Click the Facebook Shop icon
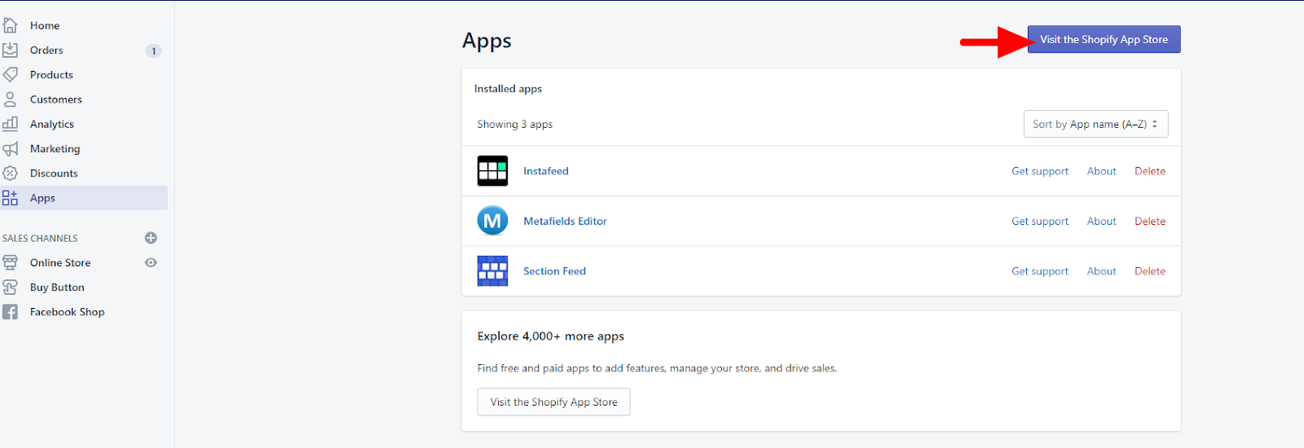Image resolution: width=1304 pixels, height=448 pixels. click(x=10, y=312)
